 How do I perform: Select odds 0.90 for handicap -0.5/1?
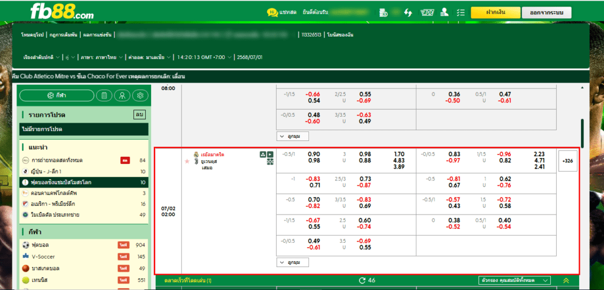tap(314, 154)
